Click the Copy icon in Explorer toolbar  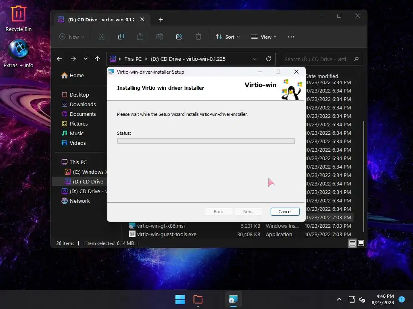(121, 37)
